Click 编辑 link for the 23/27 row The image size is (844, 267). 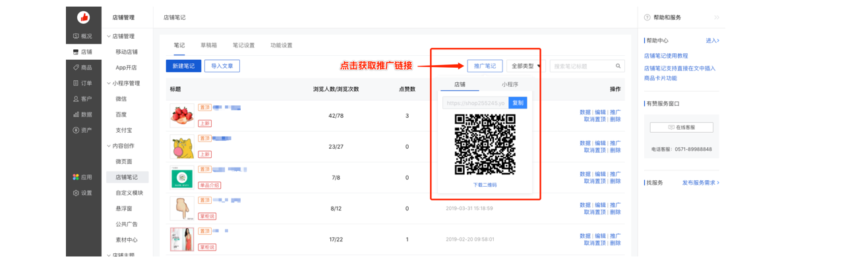(x=600, y=143)
